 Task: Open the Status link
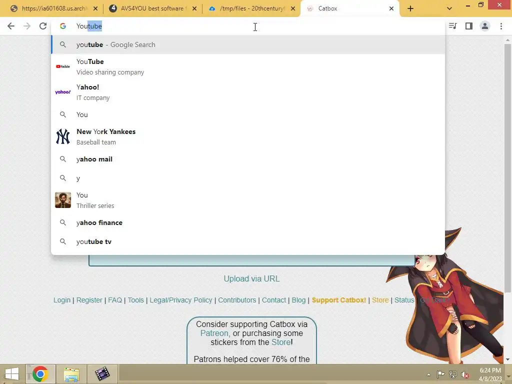coord(404,300)
